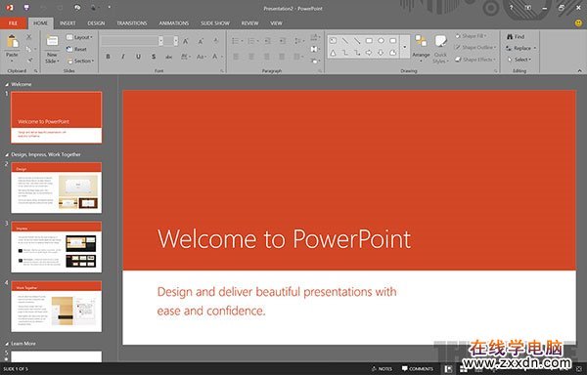Select the triangle shape in gallery
This screenshot has height=375, width=587.
click(333, 53)
